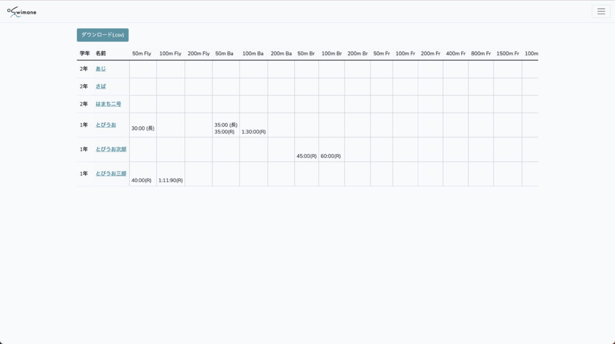Open swimmer はまち二号 profile link
615x344 pixels.
pos(108,104)
